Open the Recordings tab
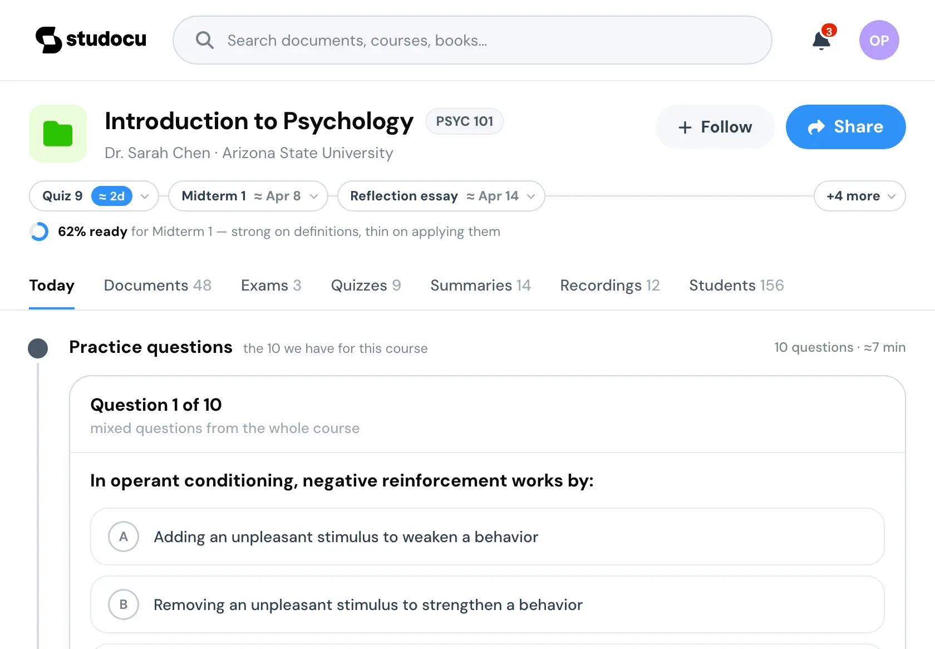Viewport: 935px width, 649px height. [610, 286]
